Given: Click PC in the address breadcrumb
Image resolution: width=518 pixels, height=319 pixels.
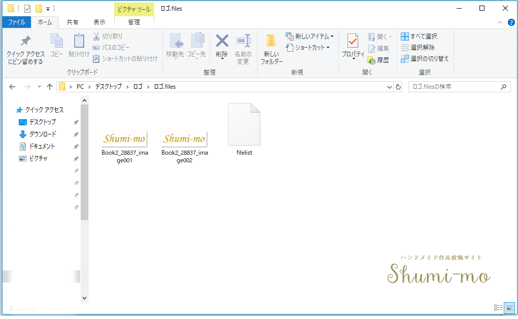Looking at the screenshot, I should coord(80,87).
